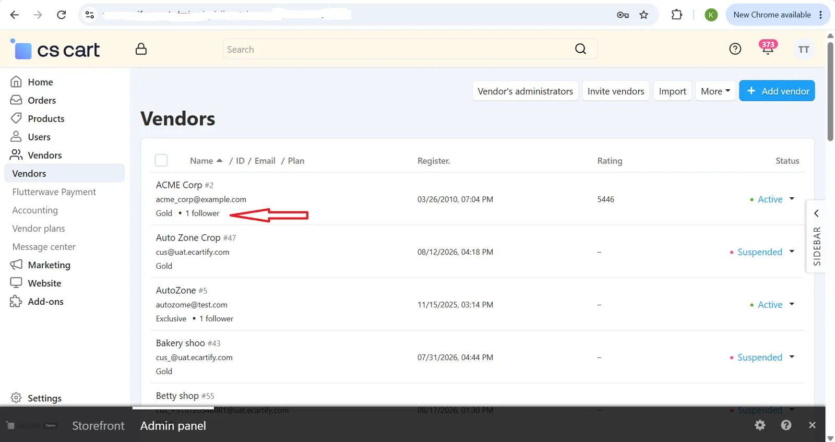Click ACME Corp Active status link
Image resolution: width=835 pixels, height=442 pixels.
[x=770, y=199]
